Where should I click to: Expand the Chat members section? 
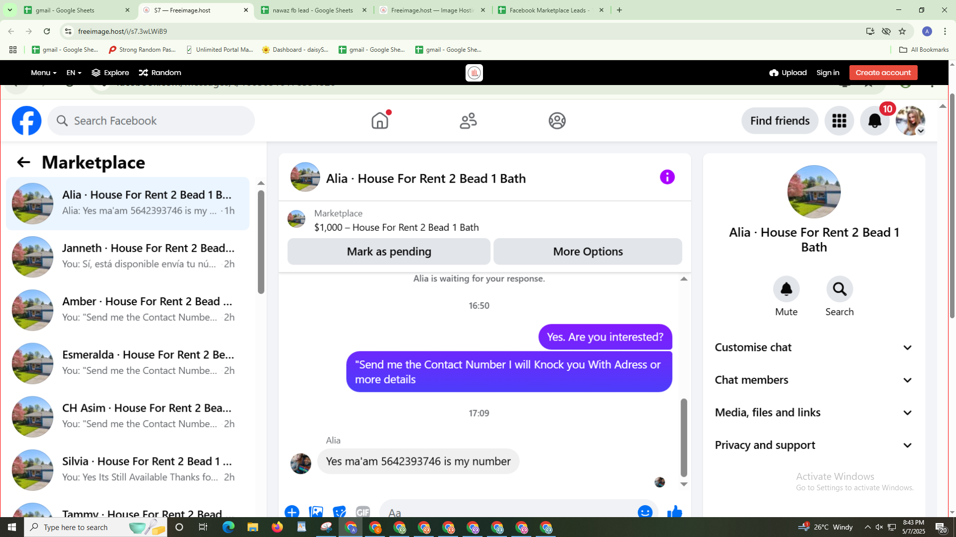[x=814, y=380]
